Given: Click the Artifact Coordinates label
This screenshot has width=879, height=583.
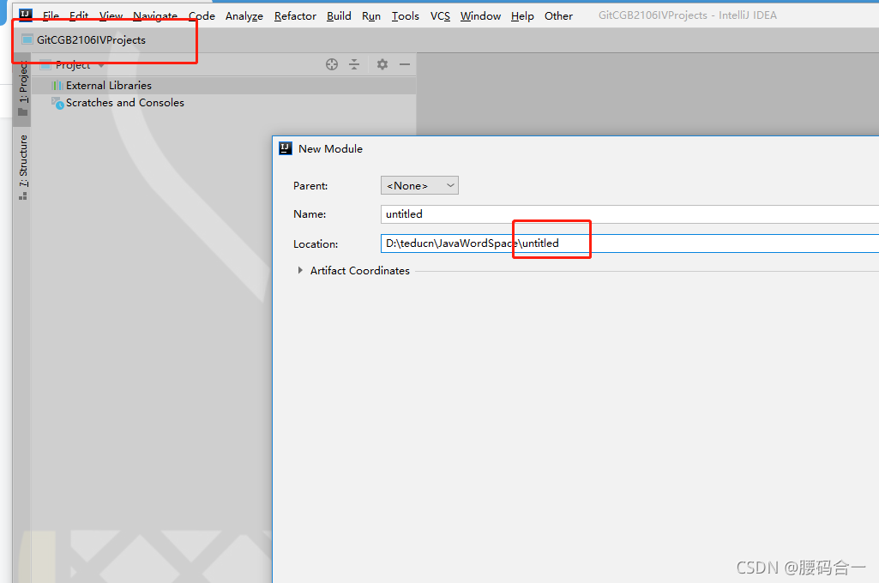Looking at the screenshot, I should (x=360, y=271).
